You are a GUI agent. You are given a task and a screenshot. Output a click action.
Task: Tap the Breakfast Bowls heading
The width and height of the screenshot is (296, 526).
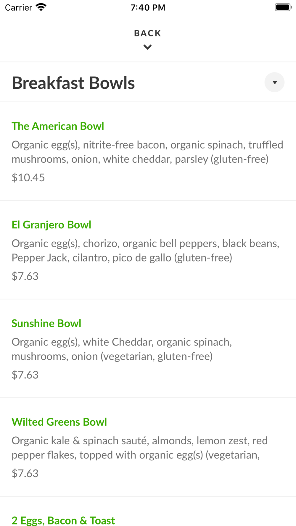pos(73,83)
